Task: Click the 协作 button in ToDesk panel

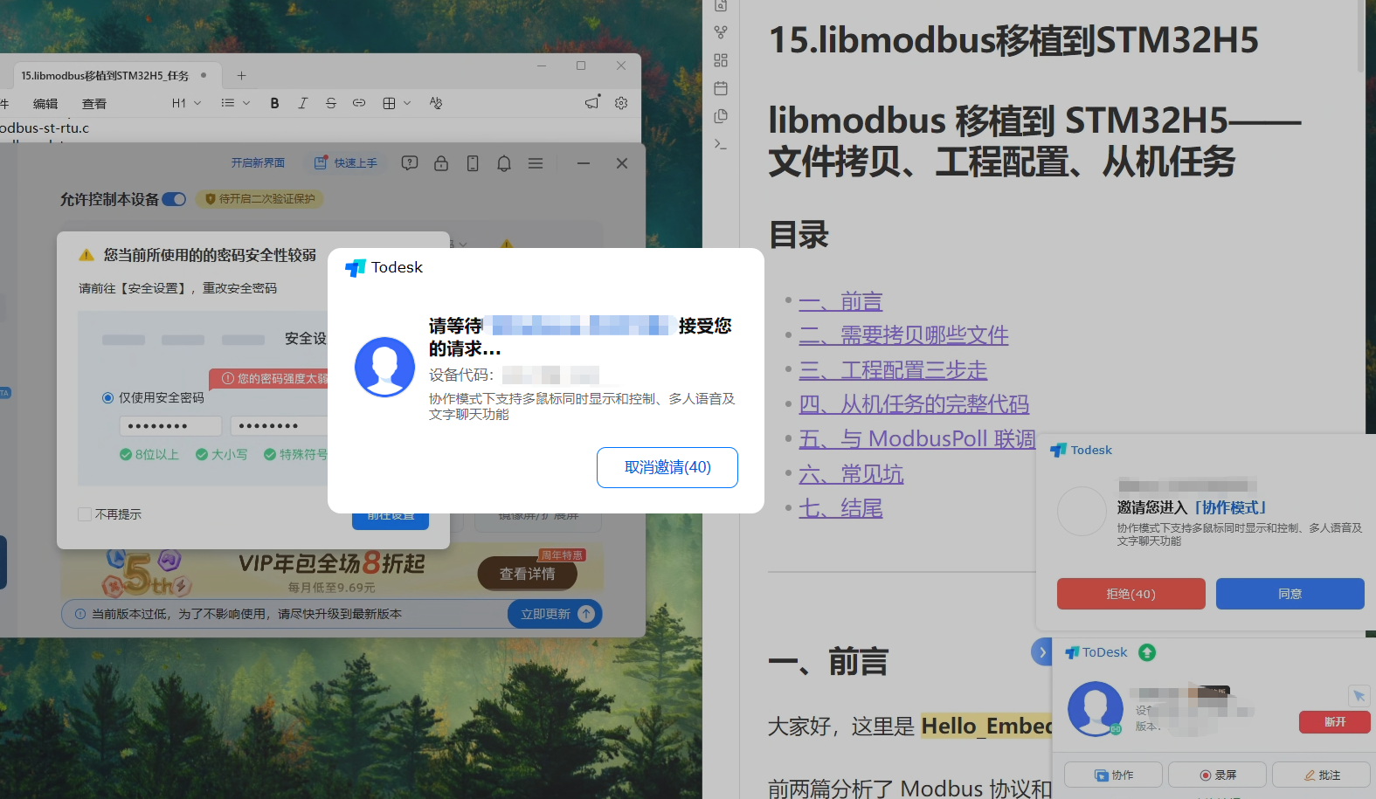Action: click(1114, 775)
